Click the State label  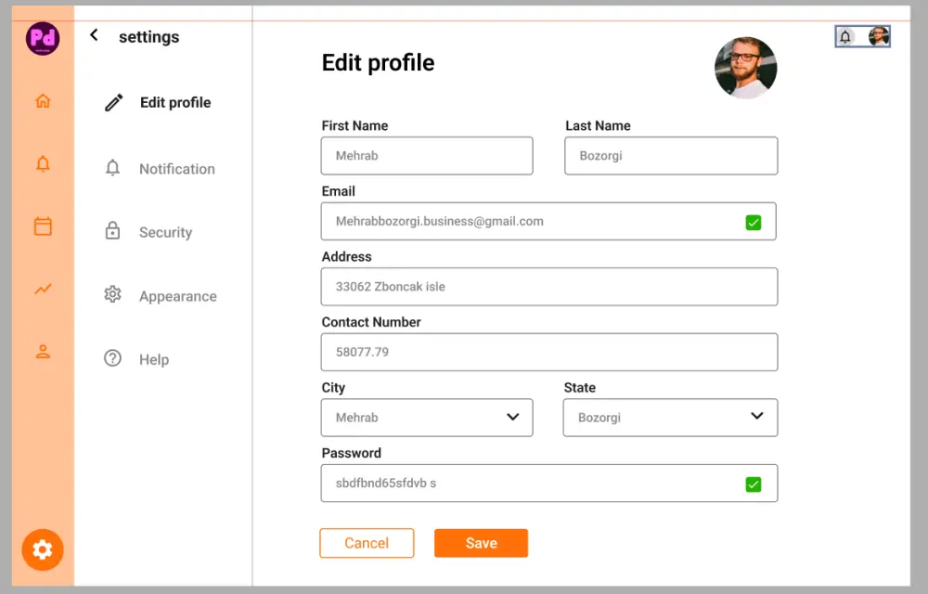[579, 388]
